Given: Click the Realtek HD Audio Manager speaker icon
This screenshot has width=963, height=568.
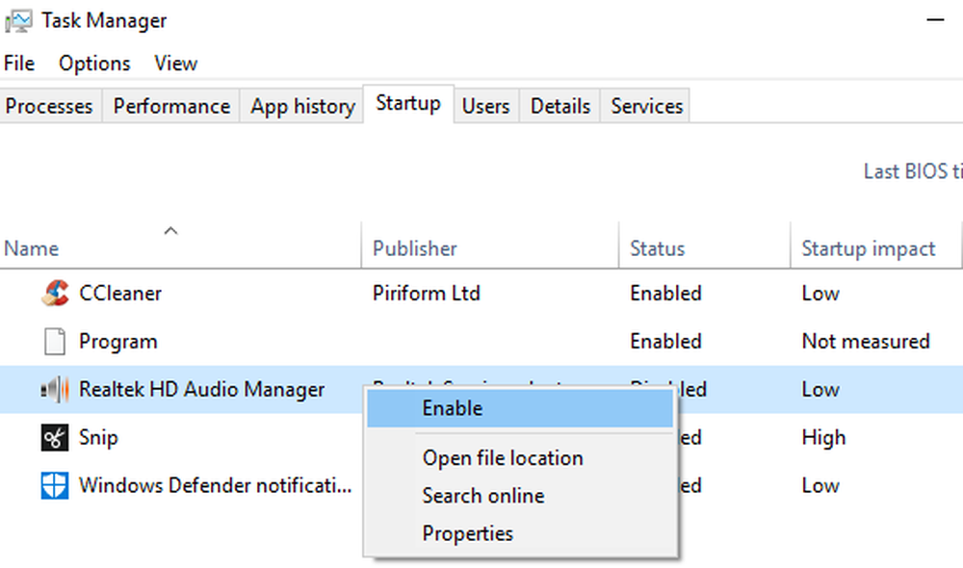Looking at the screenshot, I should click(55, 389).
